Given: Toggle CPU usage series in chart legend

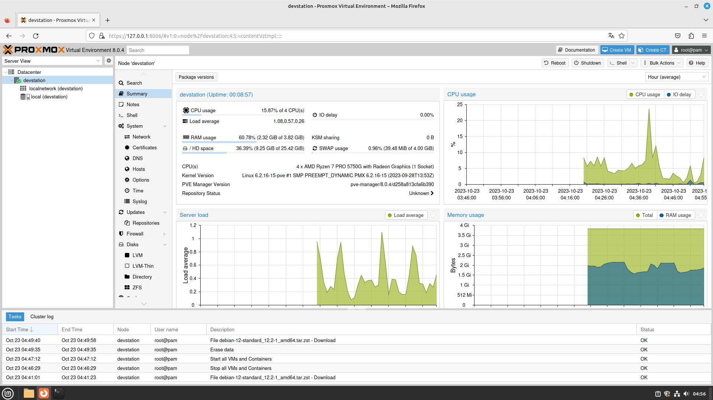Looking at the screenshot, I should [x=645, y=94].
